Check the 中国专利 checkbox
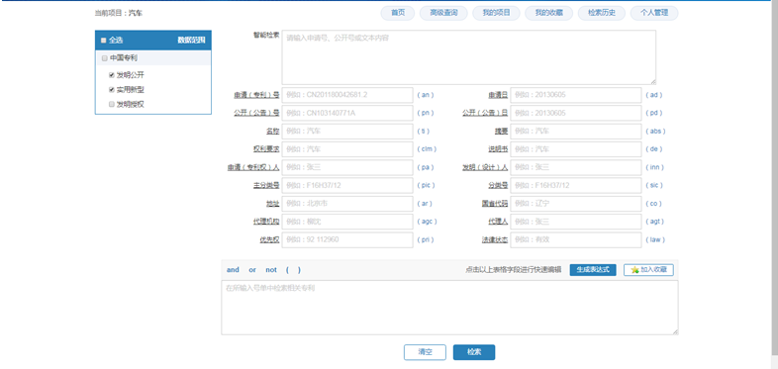 pyautogui.click(x=105, y=58)
